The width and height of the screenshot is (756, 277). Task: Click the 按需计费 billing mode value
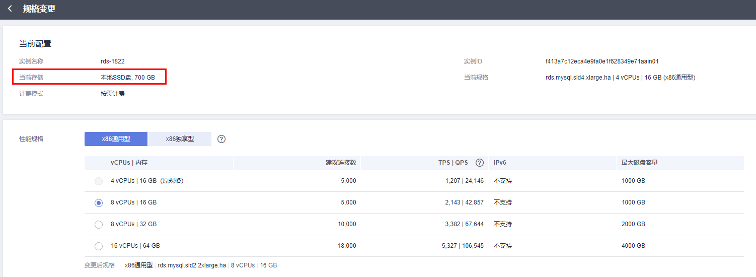[x=113, y=94]
